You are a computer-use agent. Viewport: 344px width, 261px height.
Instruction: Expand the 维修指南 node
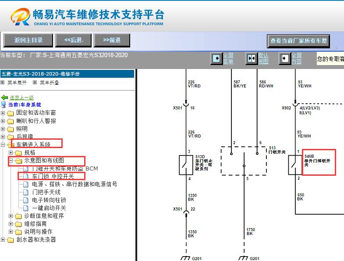point(11,224)
